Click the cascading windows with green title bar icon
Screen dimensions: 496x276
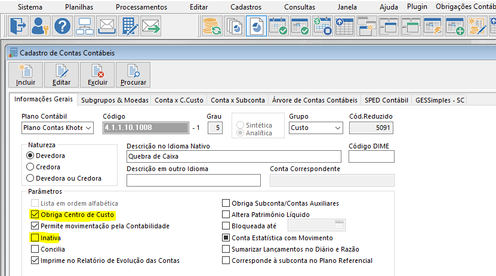pos(411,26)
